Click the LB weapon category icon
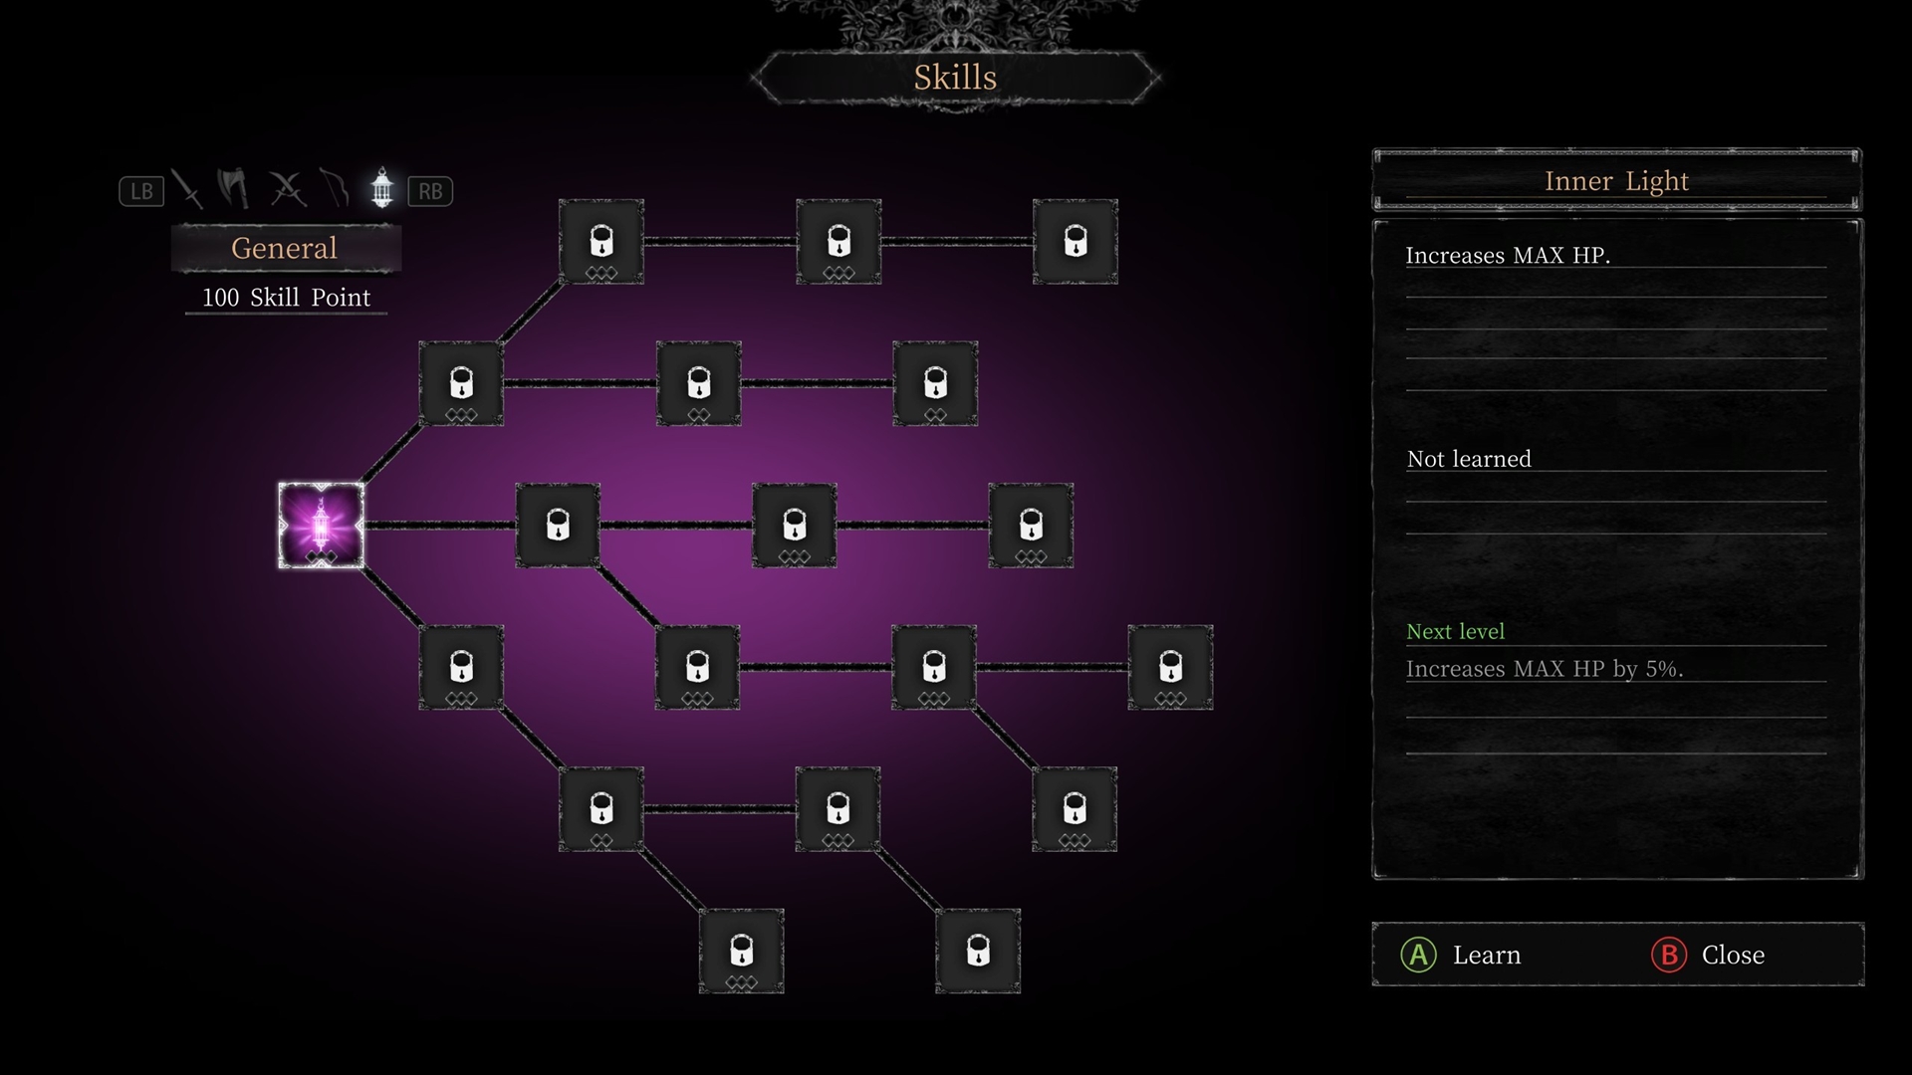1912x1075 pixels. point(140,190)
